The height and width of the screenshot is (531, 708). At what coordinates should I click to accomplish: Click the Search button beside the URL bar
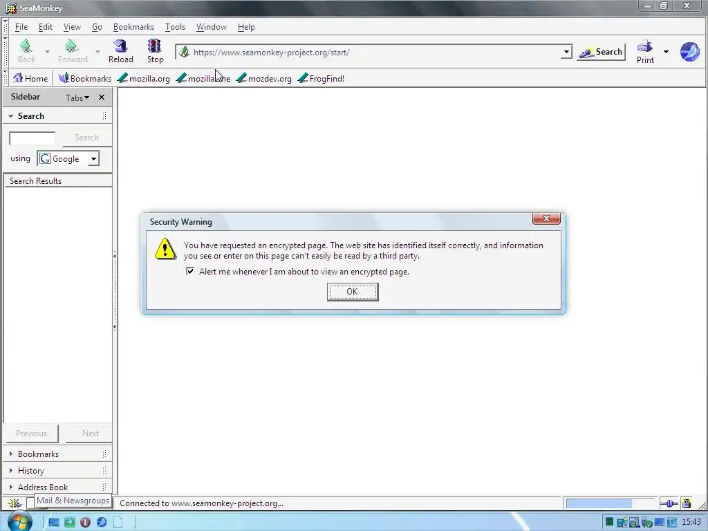point(601,52)
